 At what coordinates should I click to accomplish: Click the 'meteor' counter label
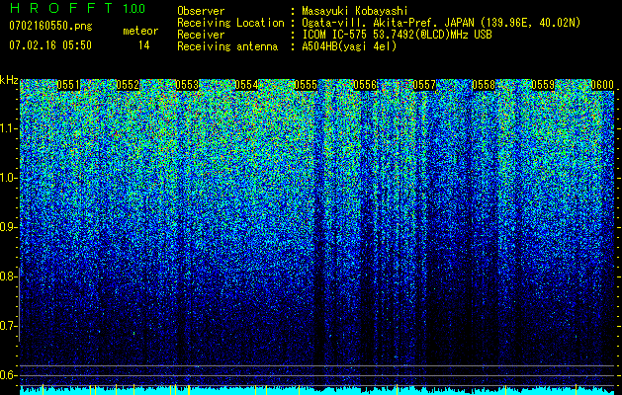(x=140, y=31)
